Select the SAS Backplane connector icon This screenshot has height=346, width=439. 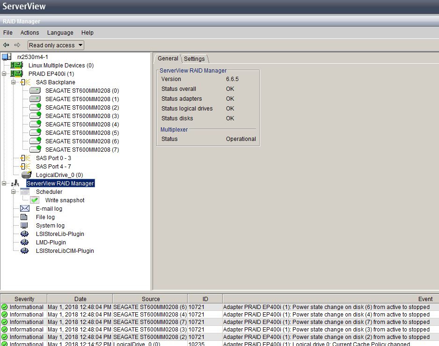point(24,82)
